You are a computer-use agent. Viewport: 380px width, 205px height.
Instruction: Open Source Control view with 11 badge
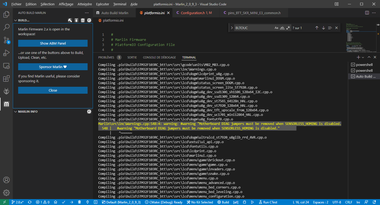click(6, 40)
